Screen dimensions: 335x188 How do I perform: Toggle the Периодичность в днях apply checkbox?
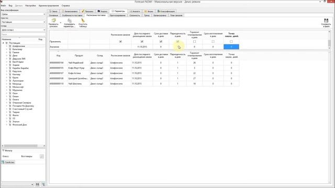(x=178, y=42)
